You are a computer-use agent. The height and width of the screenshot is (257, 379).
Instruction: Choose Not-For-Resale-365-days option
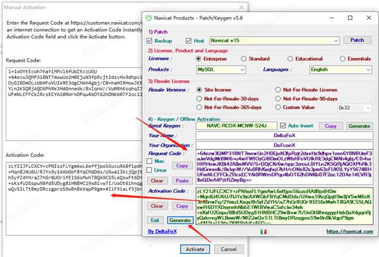pyautogui.click(x=199, y=107)
